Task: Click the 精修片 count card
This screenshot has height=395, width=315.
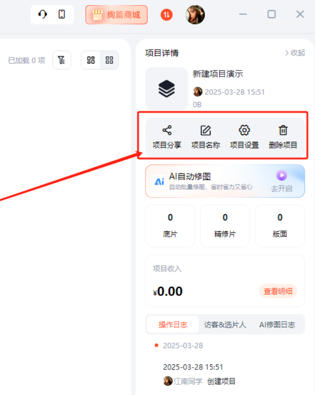Action: point(225,226)
